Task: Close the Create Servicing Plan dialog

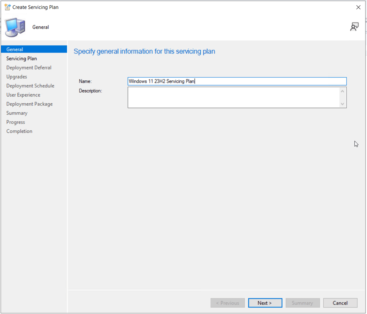Action: tap(358, 7)
